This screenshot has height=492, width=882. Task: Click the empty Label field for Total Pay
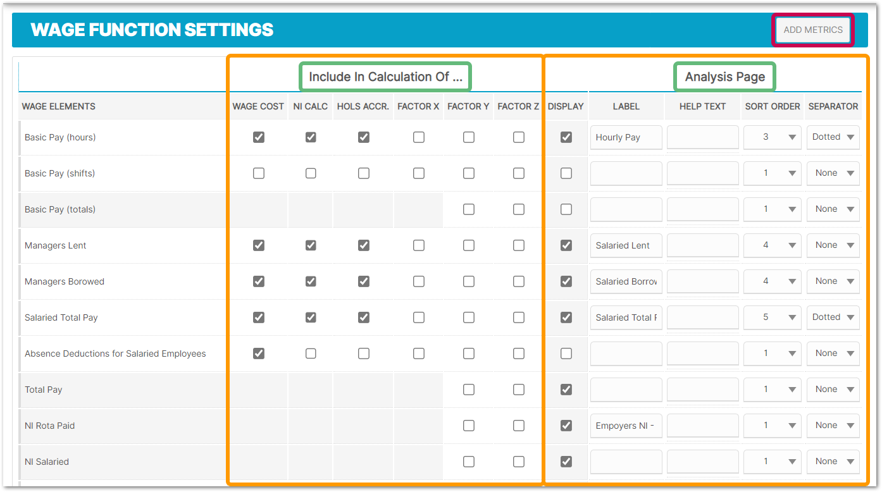tap(626, 390)
